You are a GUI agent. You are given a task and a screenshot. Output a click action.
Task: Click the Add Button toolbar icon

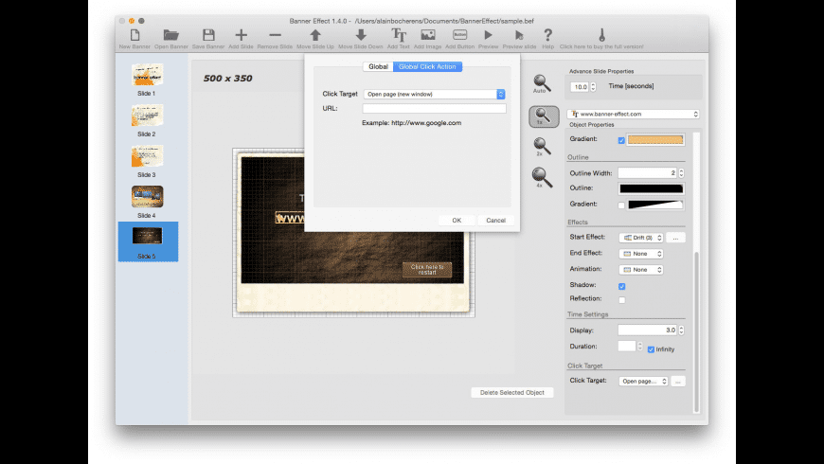459,35
